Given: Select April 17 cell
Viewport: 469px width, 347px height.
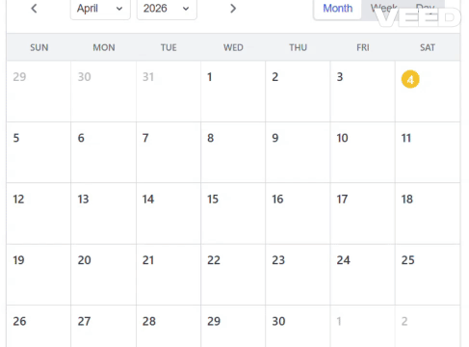Looking at the screenshot, I should [x=362, y=214].
